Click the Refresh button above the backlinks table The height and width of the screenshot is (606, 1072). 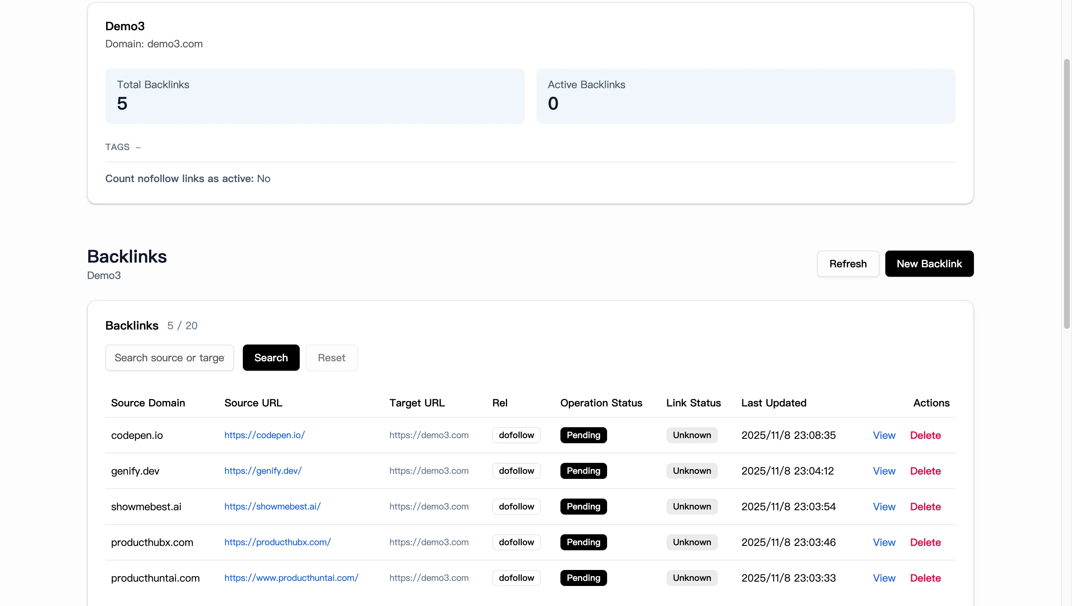(x=848, y=263)
